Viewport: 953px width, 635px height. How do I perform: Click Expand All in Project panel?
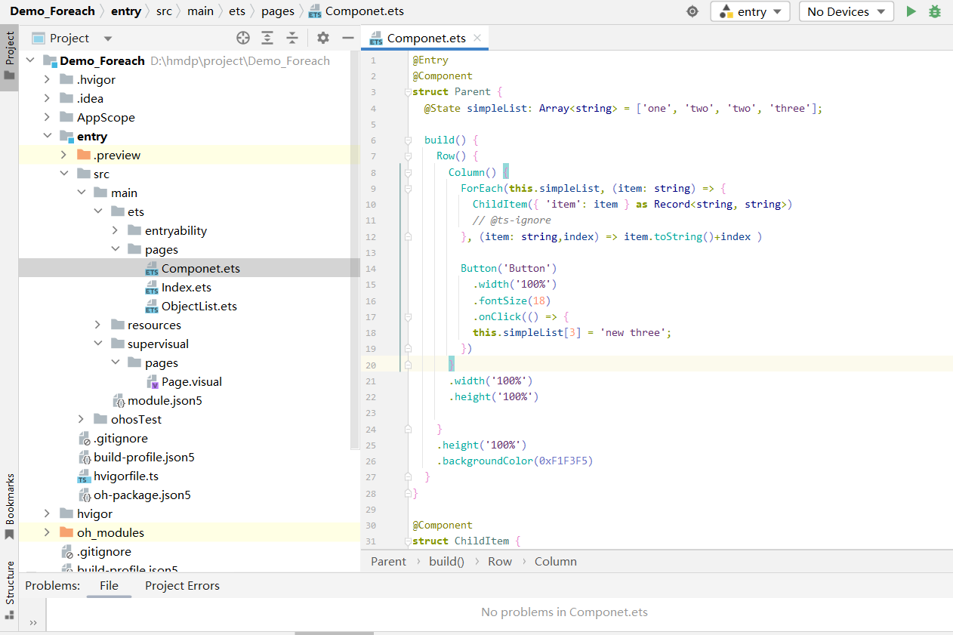point(267,38)
